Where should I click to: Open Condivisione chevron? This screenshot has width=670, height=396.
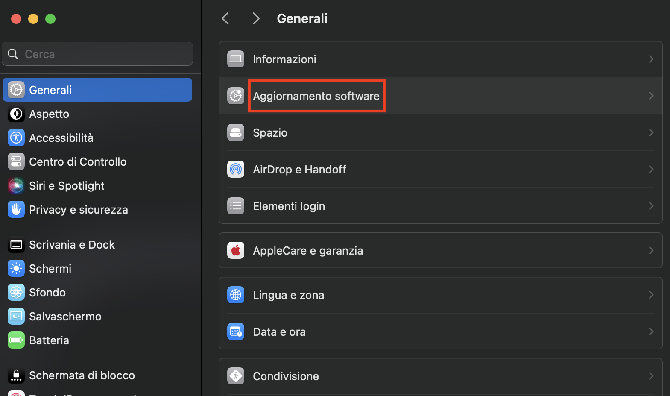coord(651,376)
